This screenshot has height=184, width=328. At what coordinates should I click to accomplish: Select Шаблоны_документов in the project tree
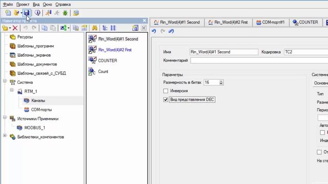[x=37, y=64]
